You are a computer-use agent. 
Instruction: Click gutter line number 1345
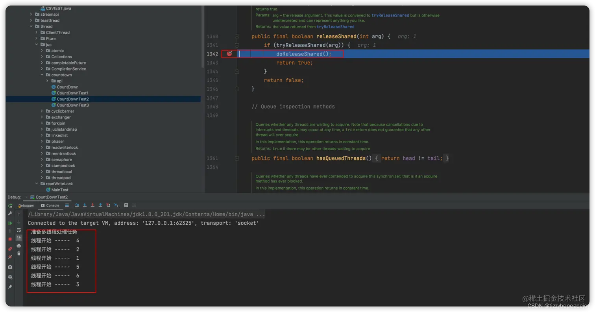[x=212, y=80]
